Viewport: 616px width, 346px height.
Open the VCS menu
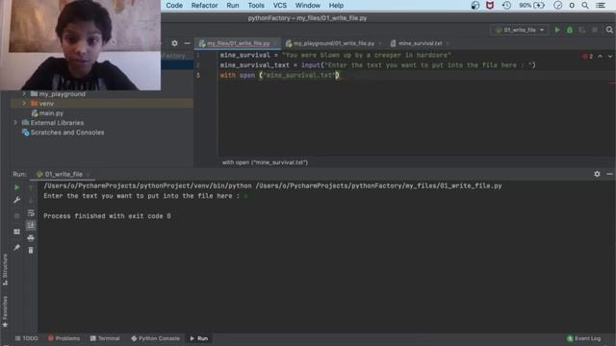pyautogui.click(x=280, y=5)
